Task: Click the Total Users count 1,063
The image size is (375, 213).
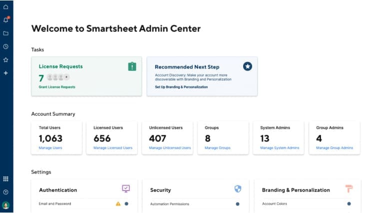Action: pyautogui.click(x=51, y=139)
